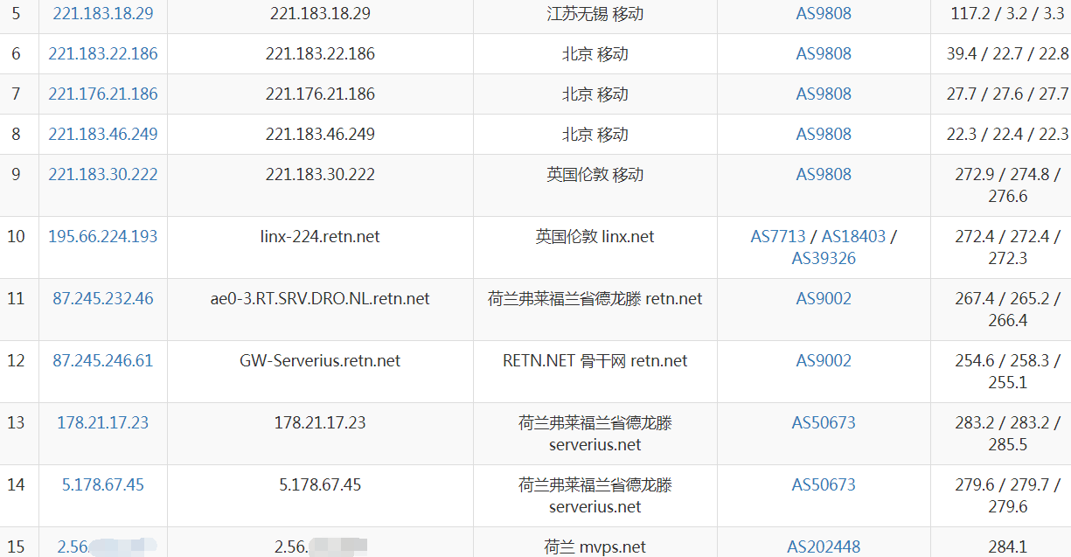Select location text 英国伦敦 linx.net
Screen dimensions: 1071x557
tap(595, 237)
